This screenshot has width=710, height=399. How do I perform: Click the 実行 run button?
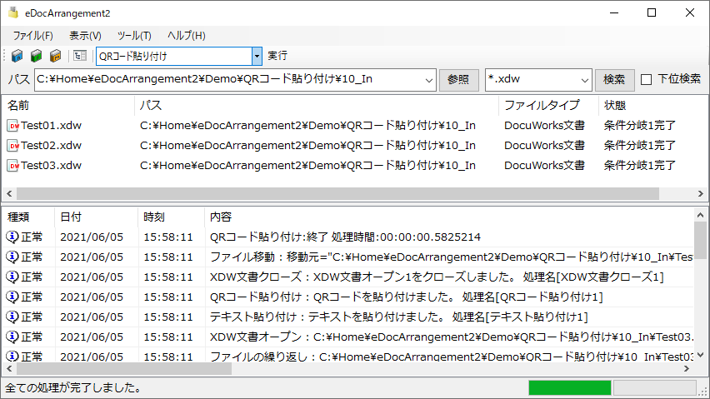[277, 56]
